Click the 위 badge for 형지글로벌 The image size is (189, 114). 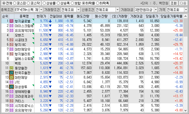coord(11,21)
